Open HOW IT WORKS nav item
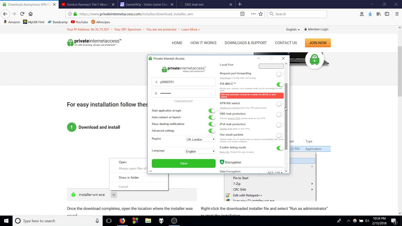Image resolution: width=402 pixels, height=226 pixels. [x=203, y=43]
